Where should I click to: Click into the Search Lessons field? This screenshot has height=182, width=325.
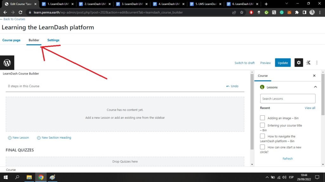point(288,99)
